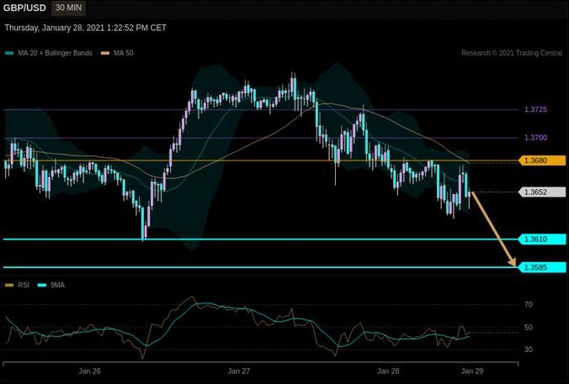This screenshot has height=384, width=569.
Task: Click the teal MA 20 legend swatch
Action: [x=9, y=53]
